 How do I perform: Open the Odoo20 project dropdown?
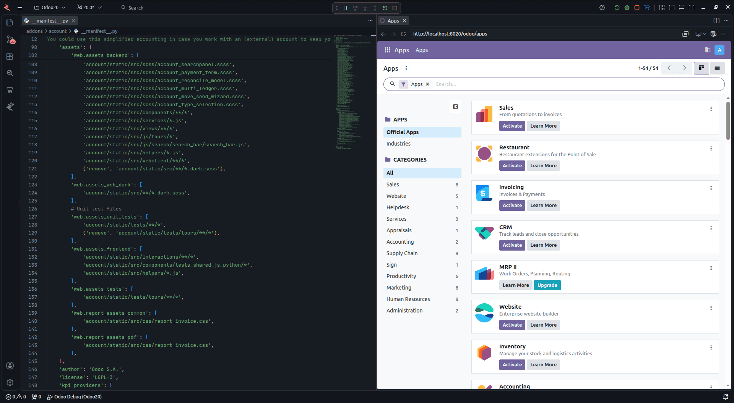coord(50,8)
